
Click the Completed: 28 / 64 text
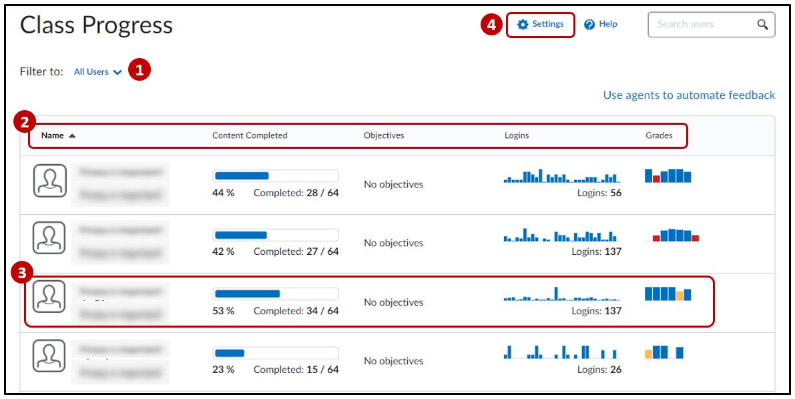(296, 193)
